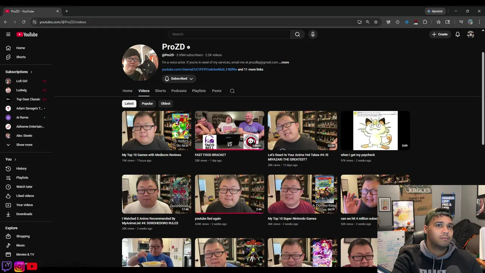
Task: Open the YouTube guide hamburger menu
Action: pyautogui.click(x=8, y=34)
